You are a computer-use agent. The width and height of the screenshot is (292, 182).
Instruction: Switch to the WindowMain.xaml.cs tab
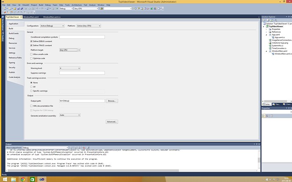coord(52,17)
